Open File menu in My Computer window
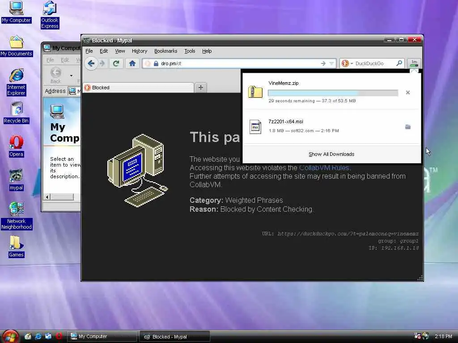This screenshot has width=458, height=343. click(50, 60)
